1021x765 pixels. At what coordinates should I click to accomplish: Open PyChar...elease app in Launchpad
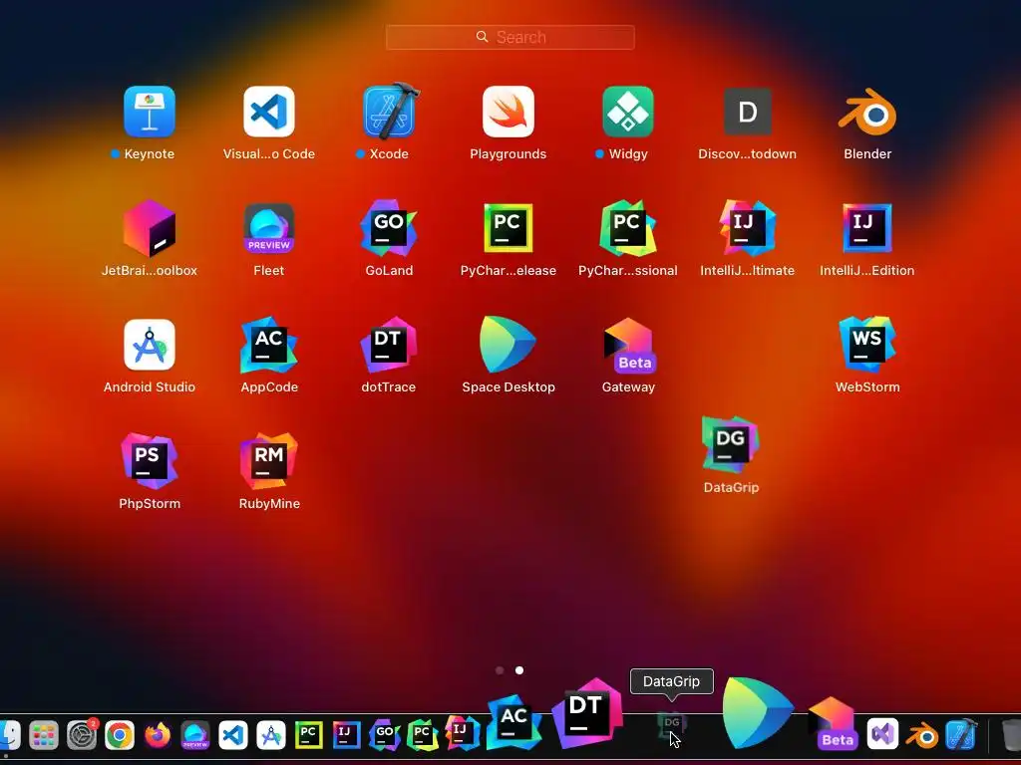click(x=509, y=228)
